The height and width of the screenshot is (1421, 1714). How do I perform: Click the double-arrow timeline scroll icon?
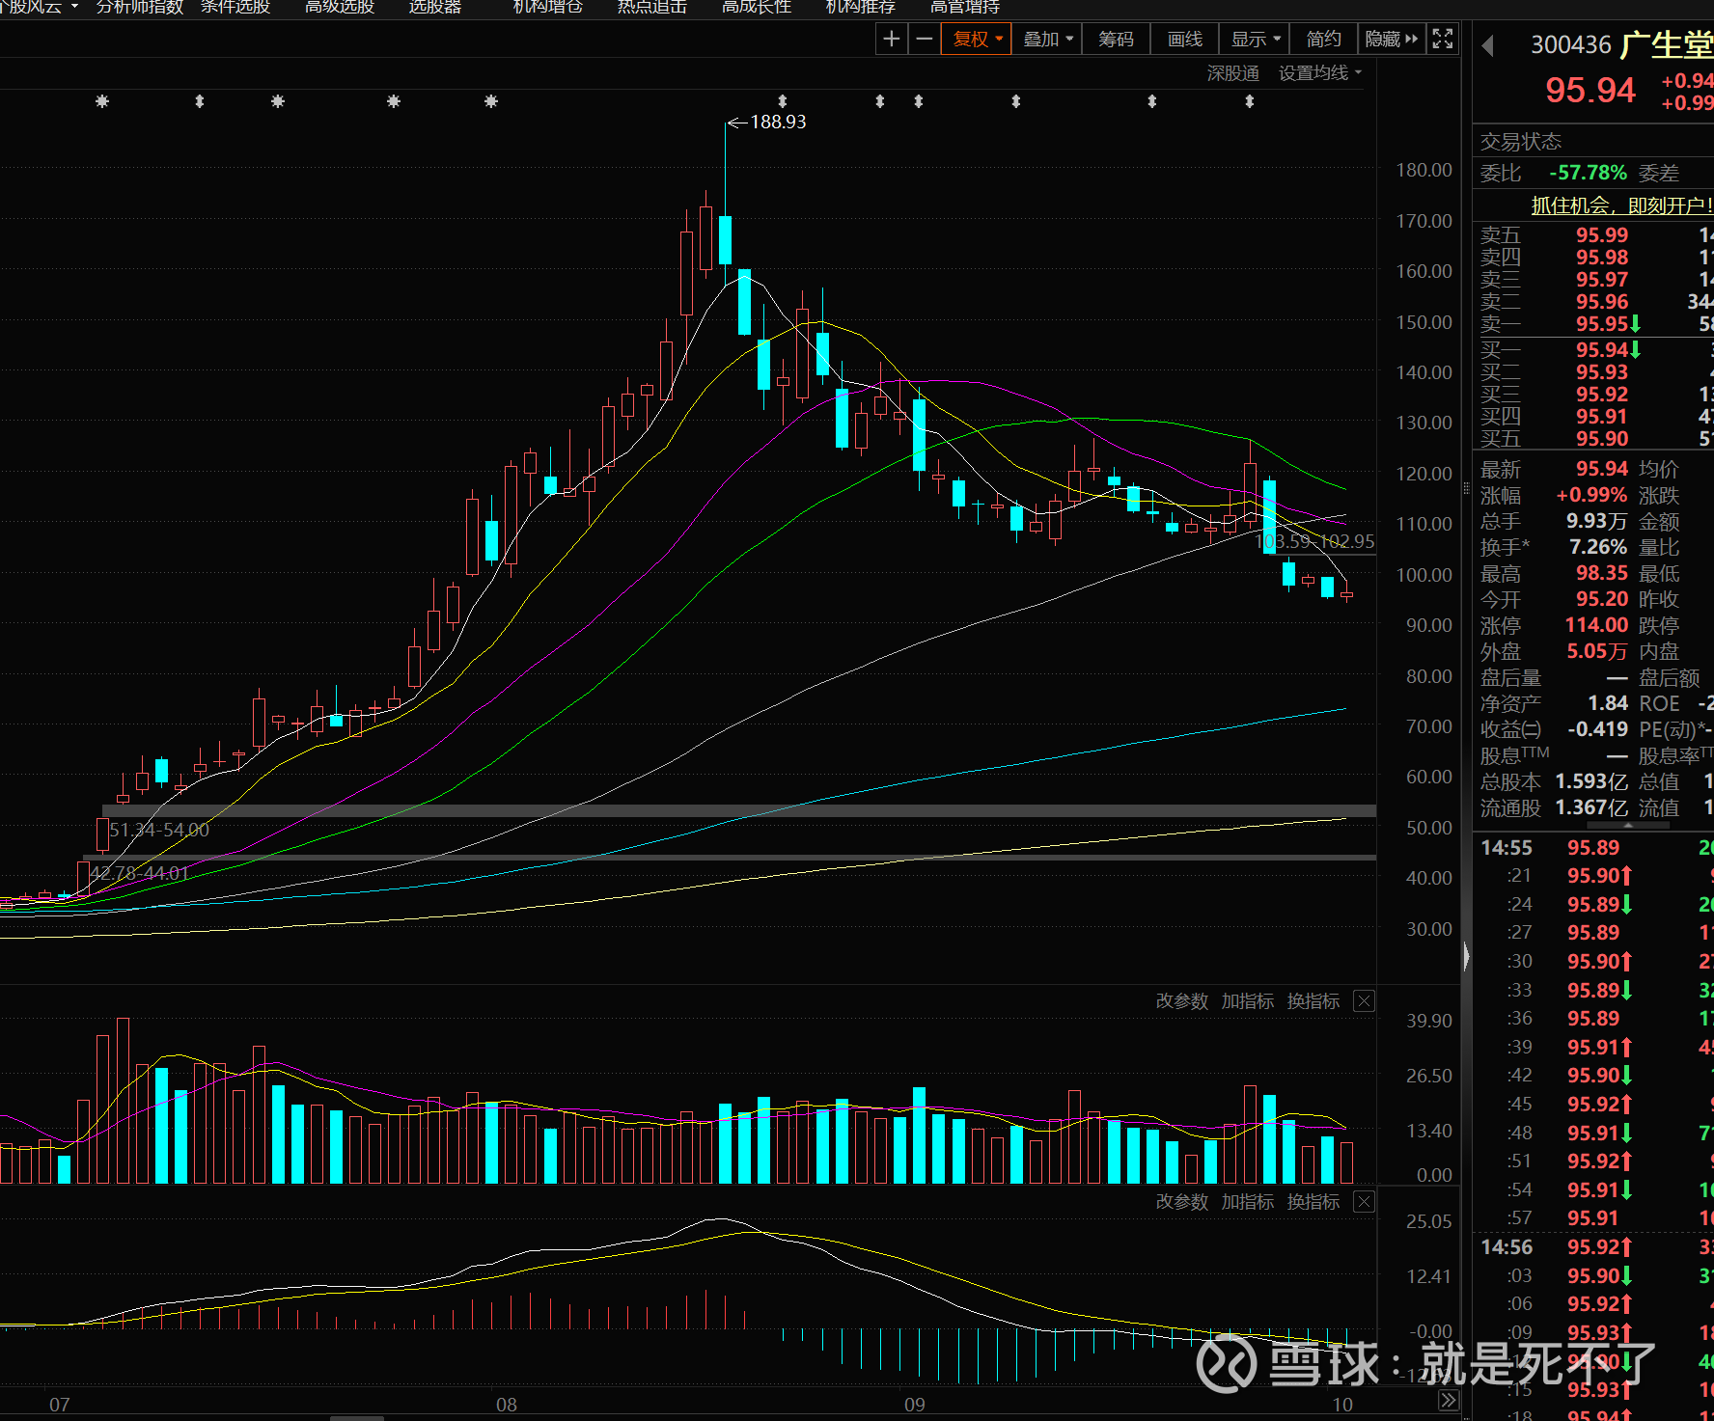tap(1448, 1401)
